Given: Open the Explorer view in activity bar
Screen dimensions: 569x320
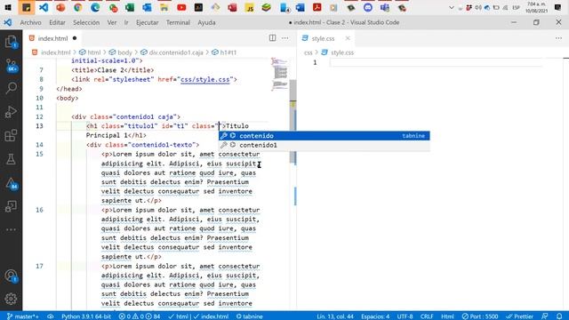Looking at the screenshot, I should pos(11,42).
